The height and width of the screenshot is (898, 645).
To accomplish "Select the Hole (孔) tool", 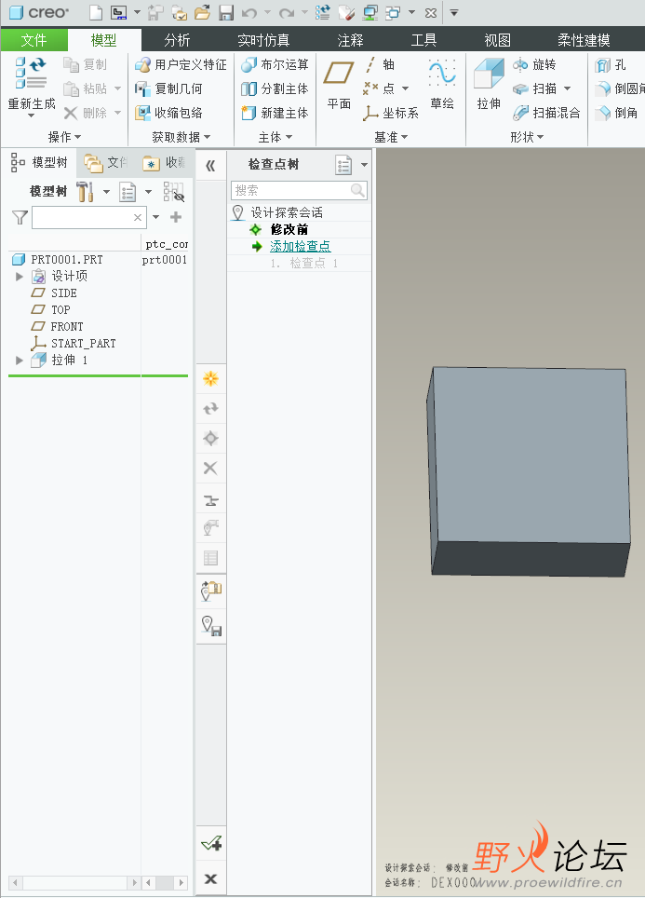I will pos(610,64).
